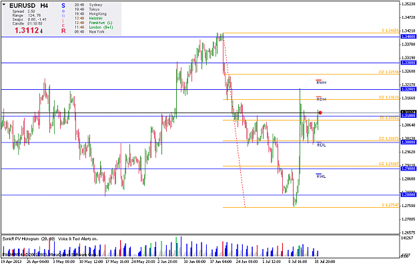Click the 141267 histogram scale value
Image resolution: width=417 pixels, height=265 pixels.
tap(407, 238)
